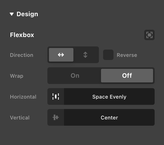Click the Wrap label
Image resolution: width=164 pixels, height=145 pixels.
(x=17, y=76)
